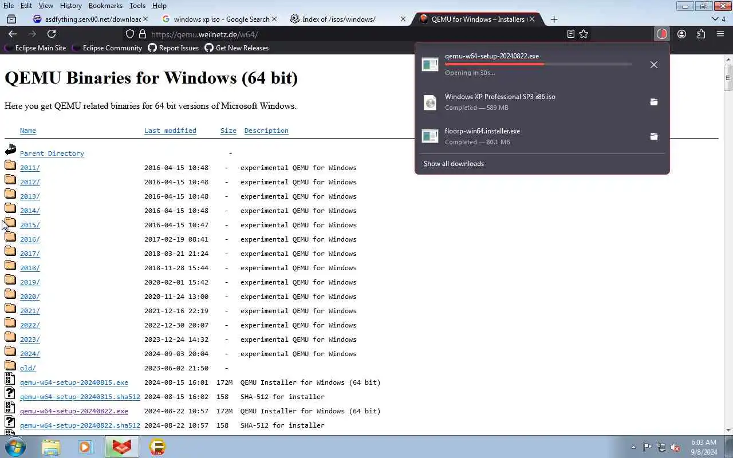Cancel the qemu-w64-setup-20240822.exe download
Viewport: 733px width, 458px height.
pyautogui.click(x=654, y=65)
